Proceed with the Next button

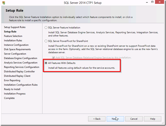tap(115, 119)
